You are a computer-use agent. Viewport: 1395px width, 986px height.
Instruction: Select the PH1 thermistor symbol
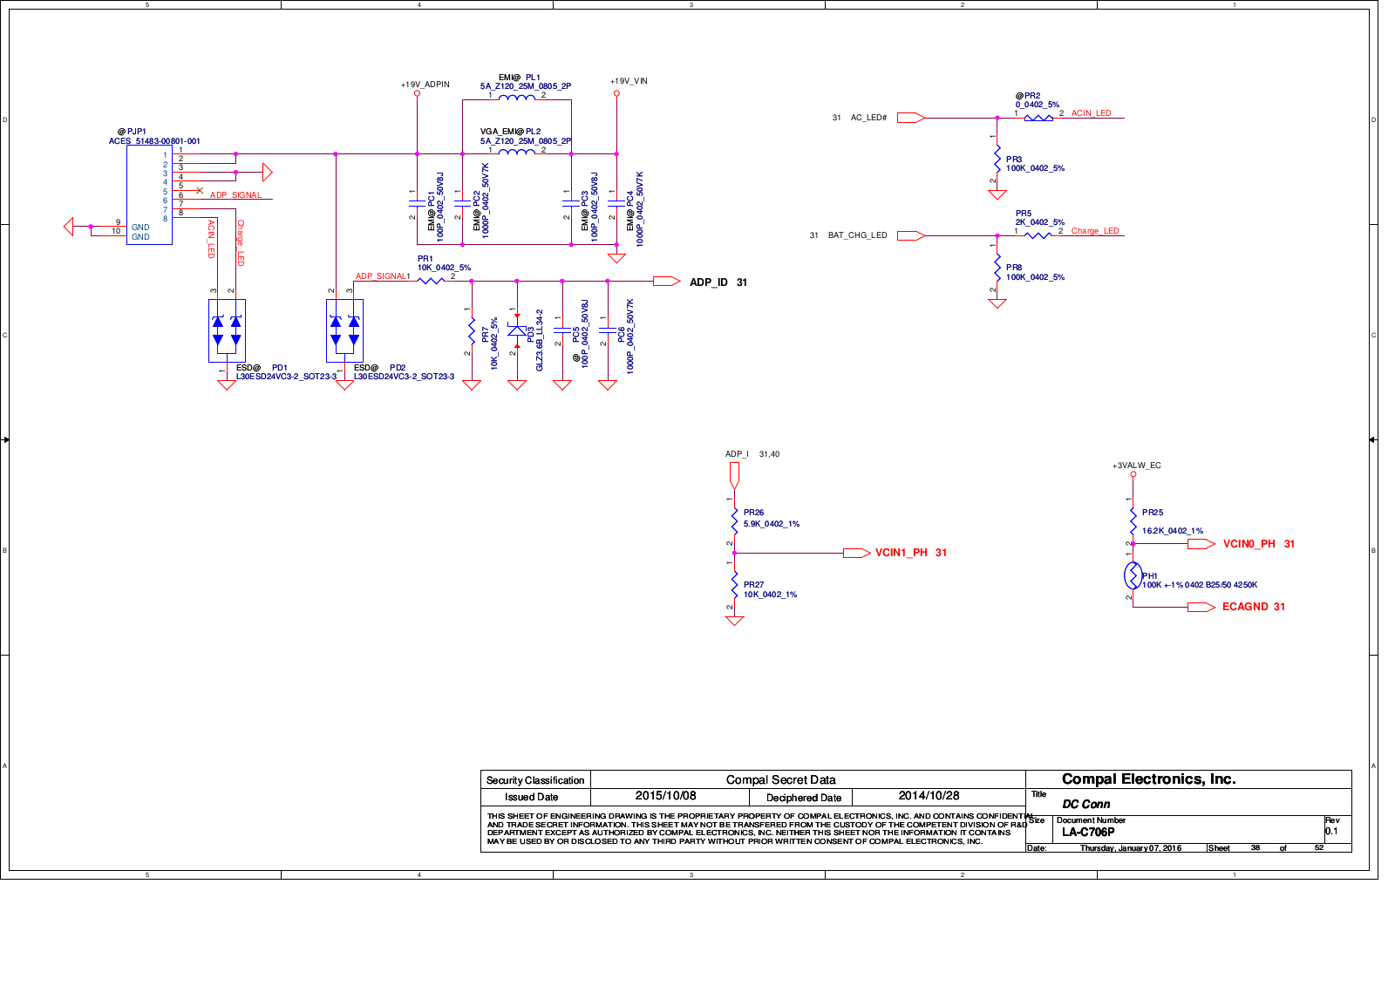click(x=1133, y=575)
